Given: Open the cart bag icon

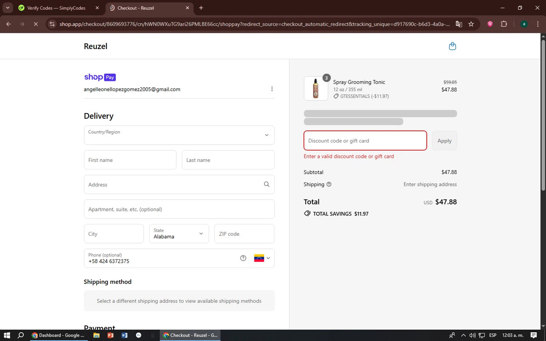Looking at the screenshot, I should click(x=452, y=46).
